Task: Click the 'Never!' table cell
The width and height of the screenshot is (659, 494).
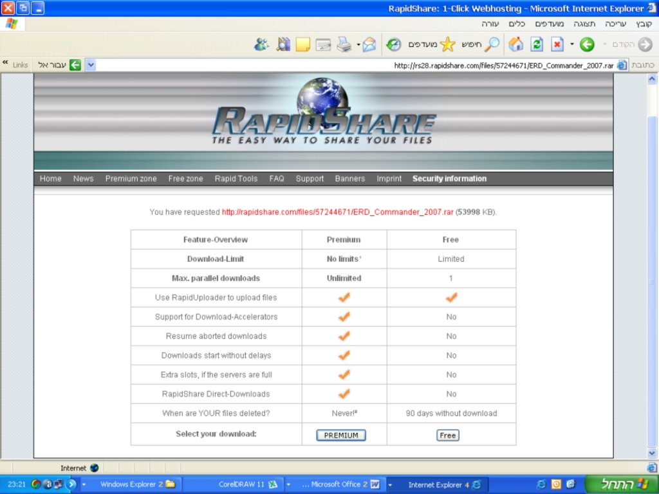Action: [344, 414]
